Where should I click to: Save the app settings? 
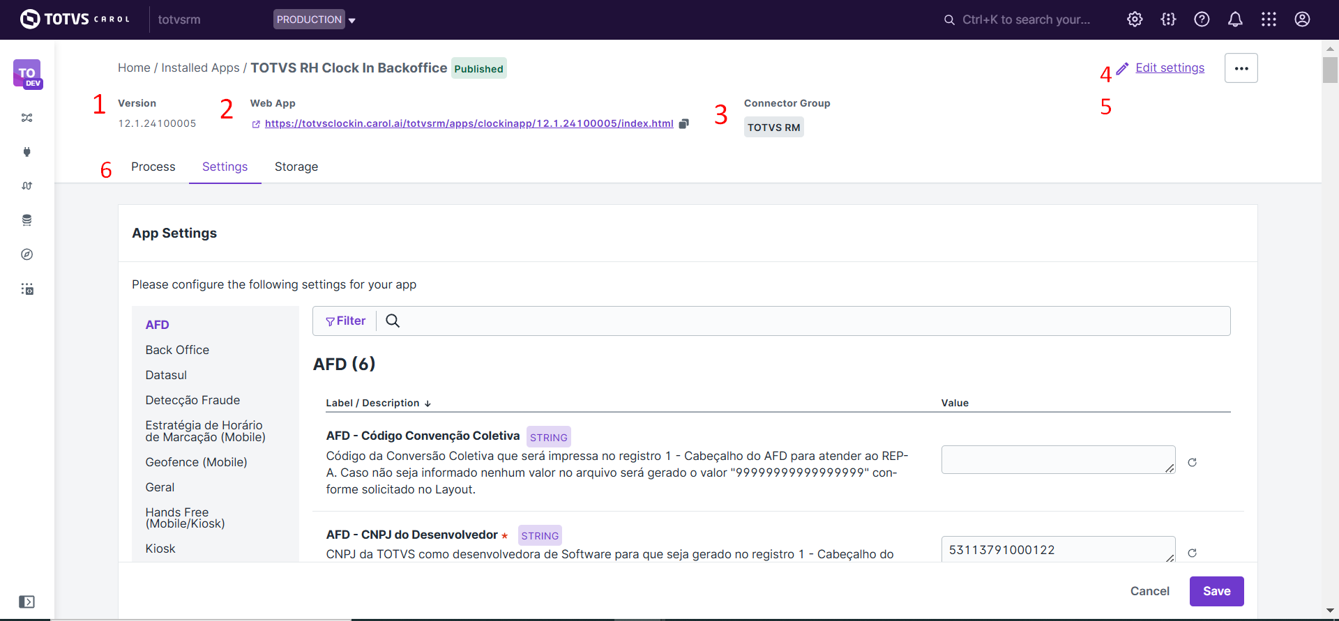click(1216, 591)
